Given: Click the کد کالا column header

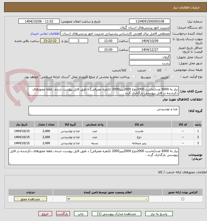Looking at the screenshot, I should click(x=183, y=124).
